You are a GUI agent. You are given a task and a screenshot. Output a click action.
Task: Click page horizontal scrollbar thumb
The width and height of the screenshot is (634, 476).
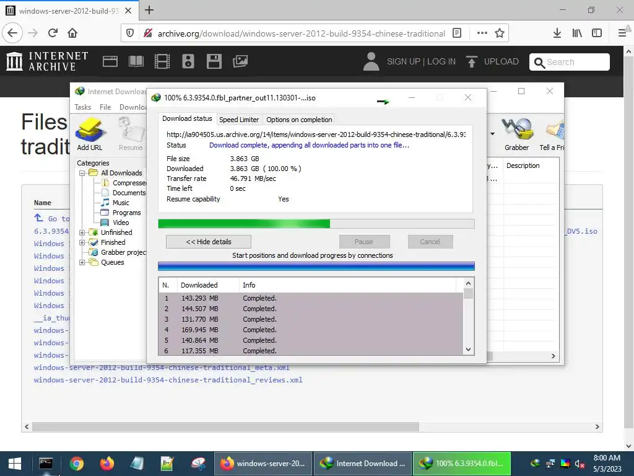(225, 426)
